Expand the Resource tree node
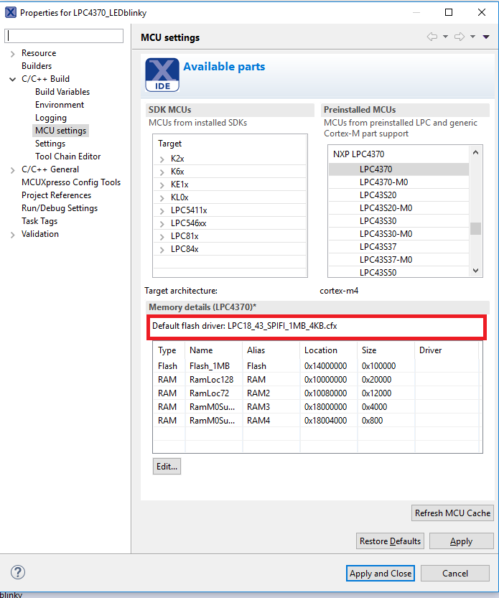499x598 pixels. 13,54
